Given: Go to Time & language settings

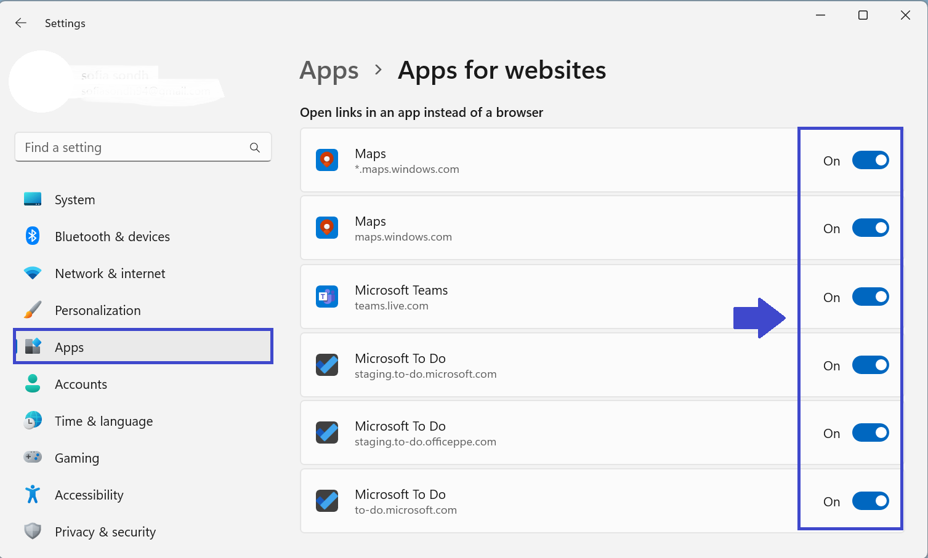Looking at the screenshot, I should tap(103, 421).
